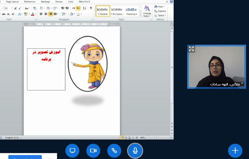This screenshot has width=249, height=159.
Task: Switch to Print Layout view
Action: pos(122,137)
